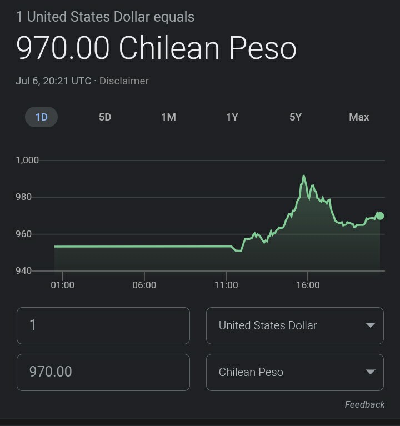Show the 1M chart view

[168, 117]
